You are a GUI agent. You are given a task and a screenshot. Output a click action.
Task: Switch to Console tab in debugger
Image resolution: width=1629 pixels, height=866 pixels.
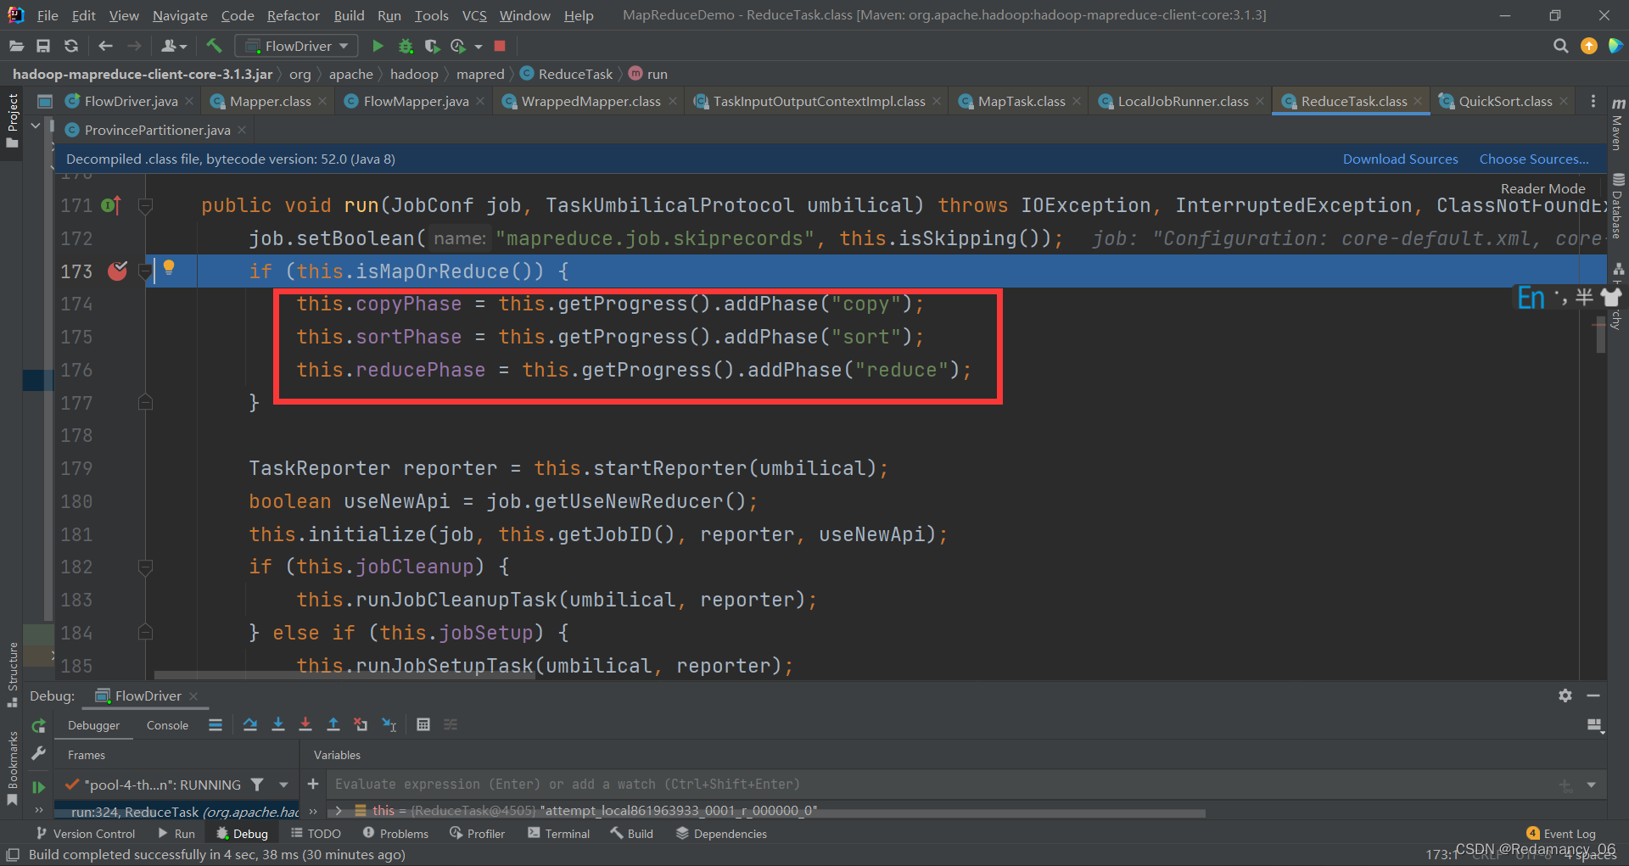coord(167,725)
